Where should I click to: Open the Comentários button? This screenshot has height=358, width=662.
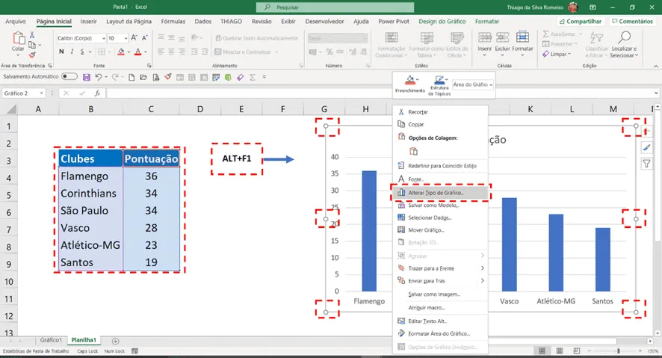click(x=632, y=21)
